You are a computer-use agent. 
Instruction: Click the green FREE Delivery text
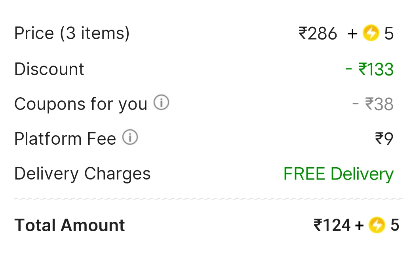339,174
